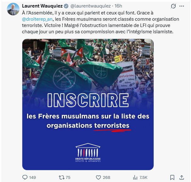
Task: Click the 149 replies count
Action: tap(32, 178)
